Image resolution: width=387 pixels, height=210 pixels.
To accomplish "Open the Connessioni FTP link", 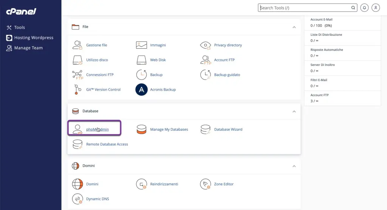I will click(x=100, y=75).
